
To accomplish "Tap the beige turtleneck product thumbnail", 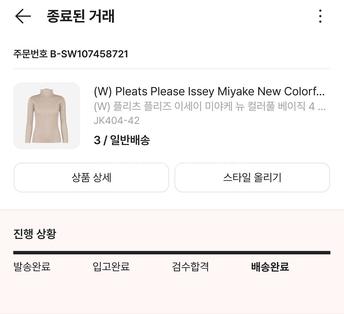I will (47, 116).
